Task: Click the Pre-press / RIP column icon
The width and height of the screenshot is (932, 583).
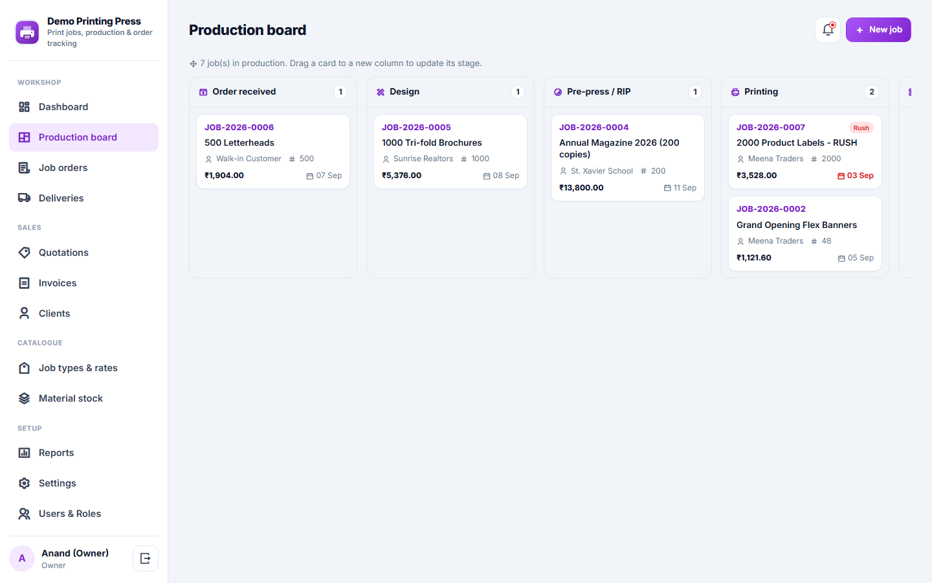Action: tap(558, 92)
